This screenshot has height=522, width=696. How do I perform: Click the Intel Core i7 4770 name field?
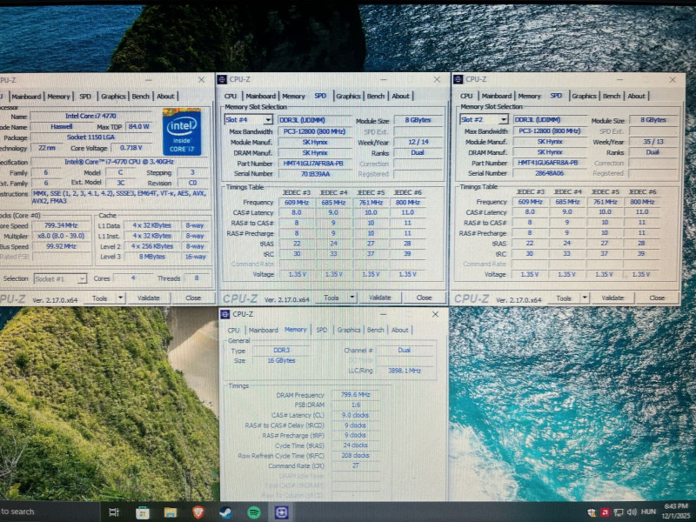(91, 117)
